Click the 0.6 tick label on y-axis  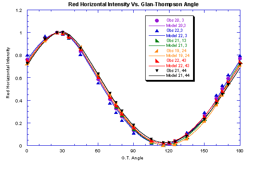tap(19, 78)
